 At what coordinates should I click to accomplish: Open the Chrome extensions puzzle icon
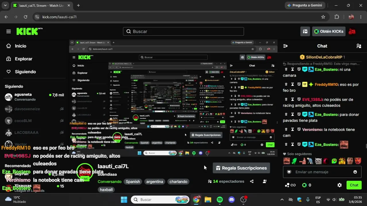pos(337,17)
